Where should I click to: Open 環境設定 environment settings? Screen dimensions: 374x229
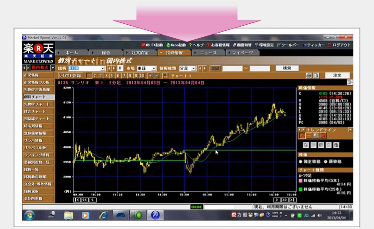[x=264, y=45]
